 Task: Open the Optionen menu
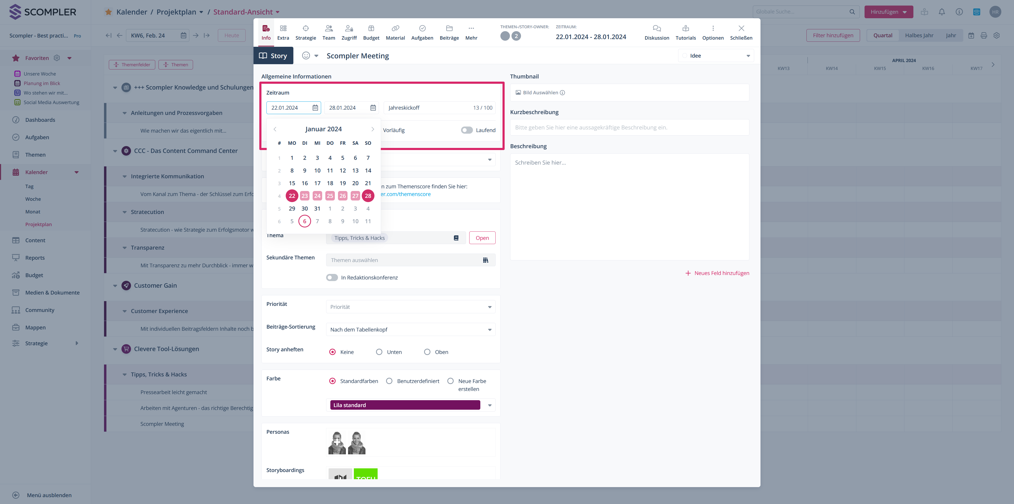point(712,32)
